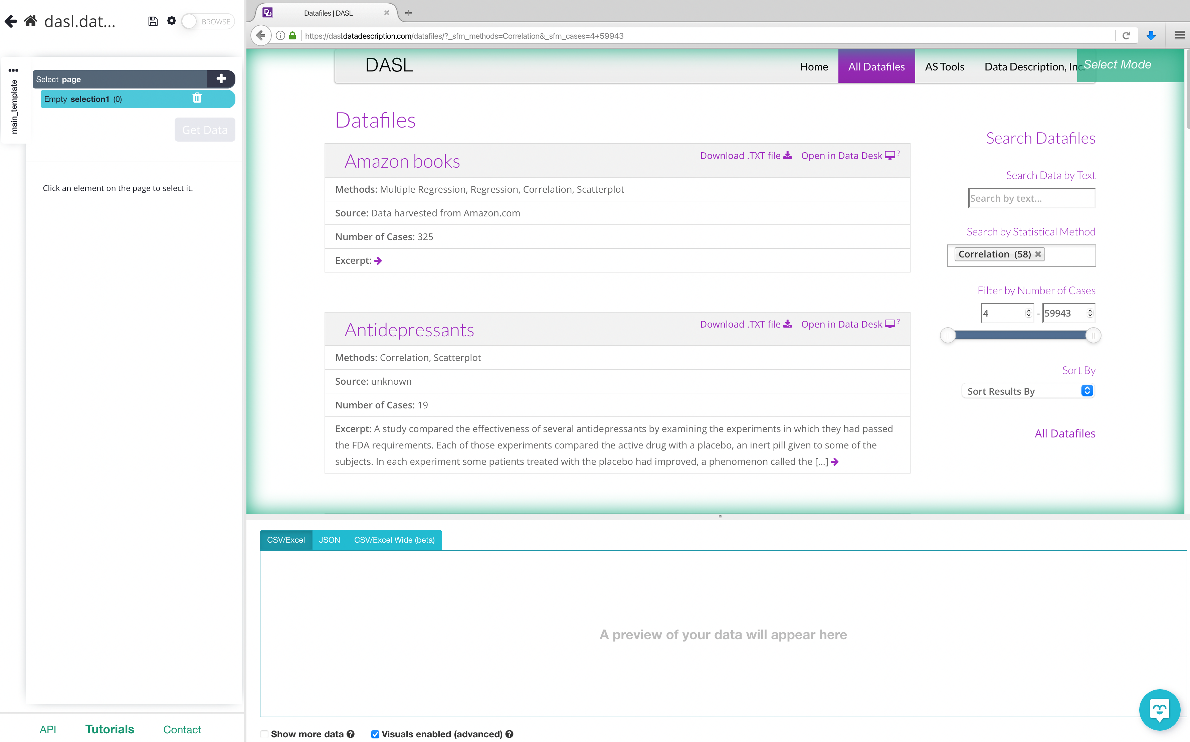Open project settings gear icon

(x=171, y=21)
